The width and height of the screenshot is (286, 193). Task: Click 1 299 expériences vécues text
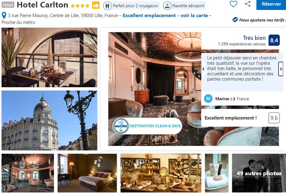(x=242, y=44)
